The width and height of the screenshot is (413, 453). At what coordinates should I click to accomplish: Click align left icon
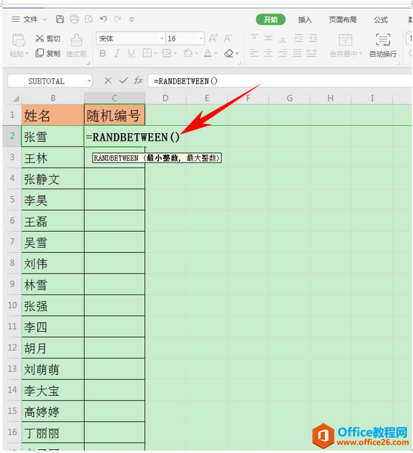[x=254, y=53]
